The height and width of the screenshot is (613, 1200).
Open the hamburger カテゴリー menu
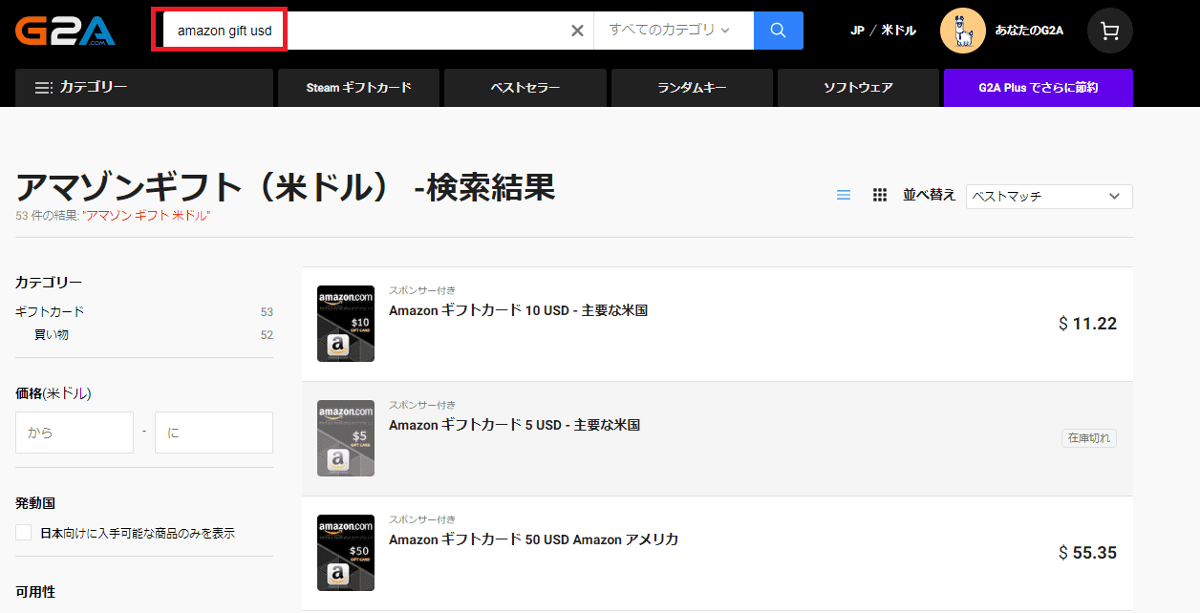[x=143, y=88]
